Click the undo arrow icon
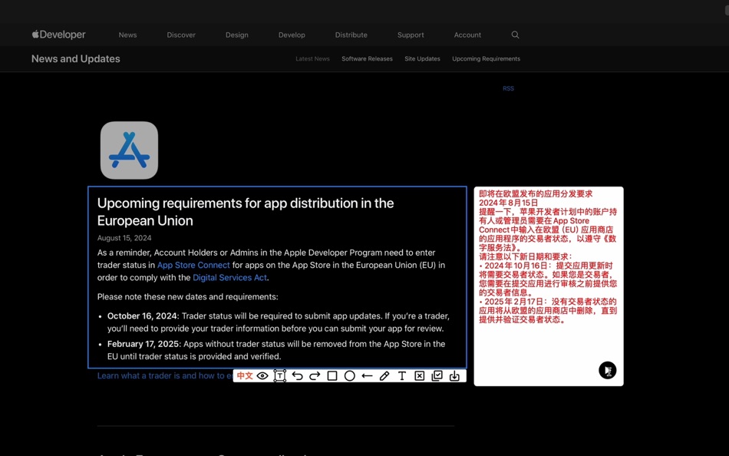This screenshot has height=456, width=729. [x=297, y=376]
